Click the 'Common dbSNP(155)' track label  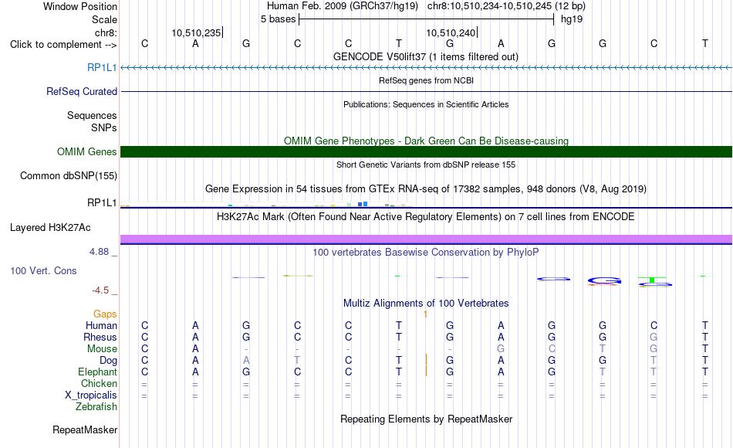(68, 175)
